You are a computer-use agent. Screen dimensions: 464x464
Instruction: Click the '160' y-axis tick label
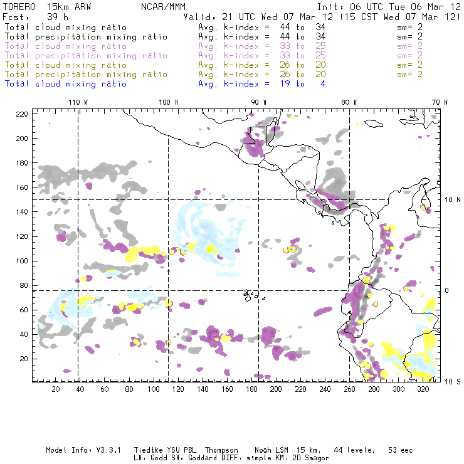pos(22,187)
